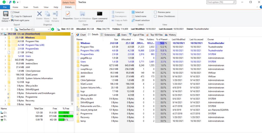Expand the Program Files (x86) tree node
The width and height of the screenshot is (262, 133).
[x=5, y=45]
